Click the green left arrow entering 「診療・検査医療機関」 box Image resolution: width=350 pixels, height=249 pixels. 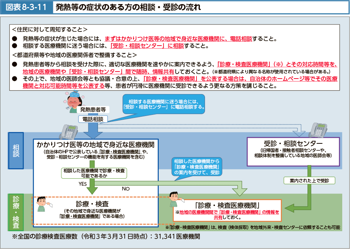[x=293, y=208]
